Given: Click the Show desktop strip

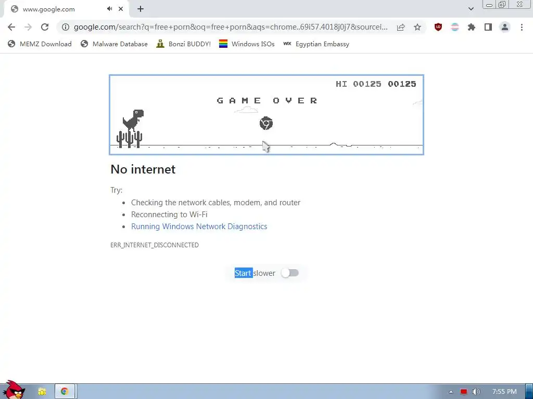Looking at the screenshot, I should (529, 392).
